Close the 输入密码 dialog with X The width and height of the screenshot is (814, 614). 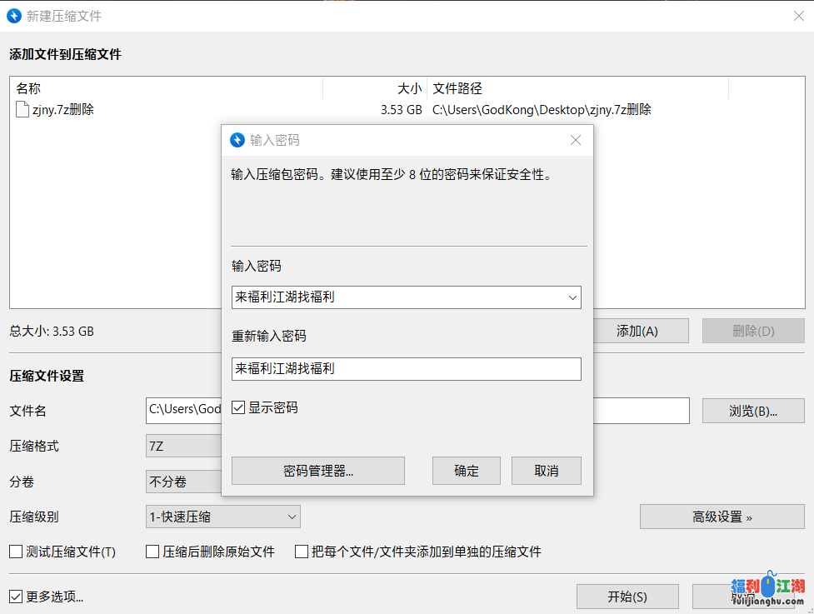[575, 140]
